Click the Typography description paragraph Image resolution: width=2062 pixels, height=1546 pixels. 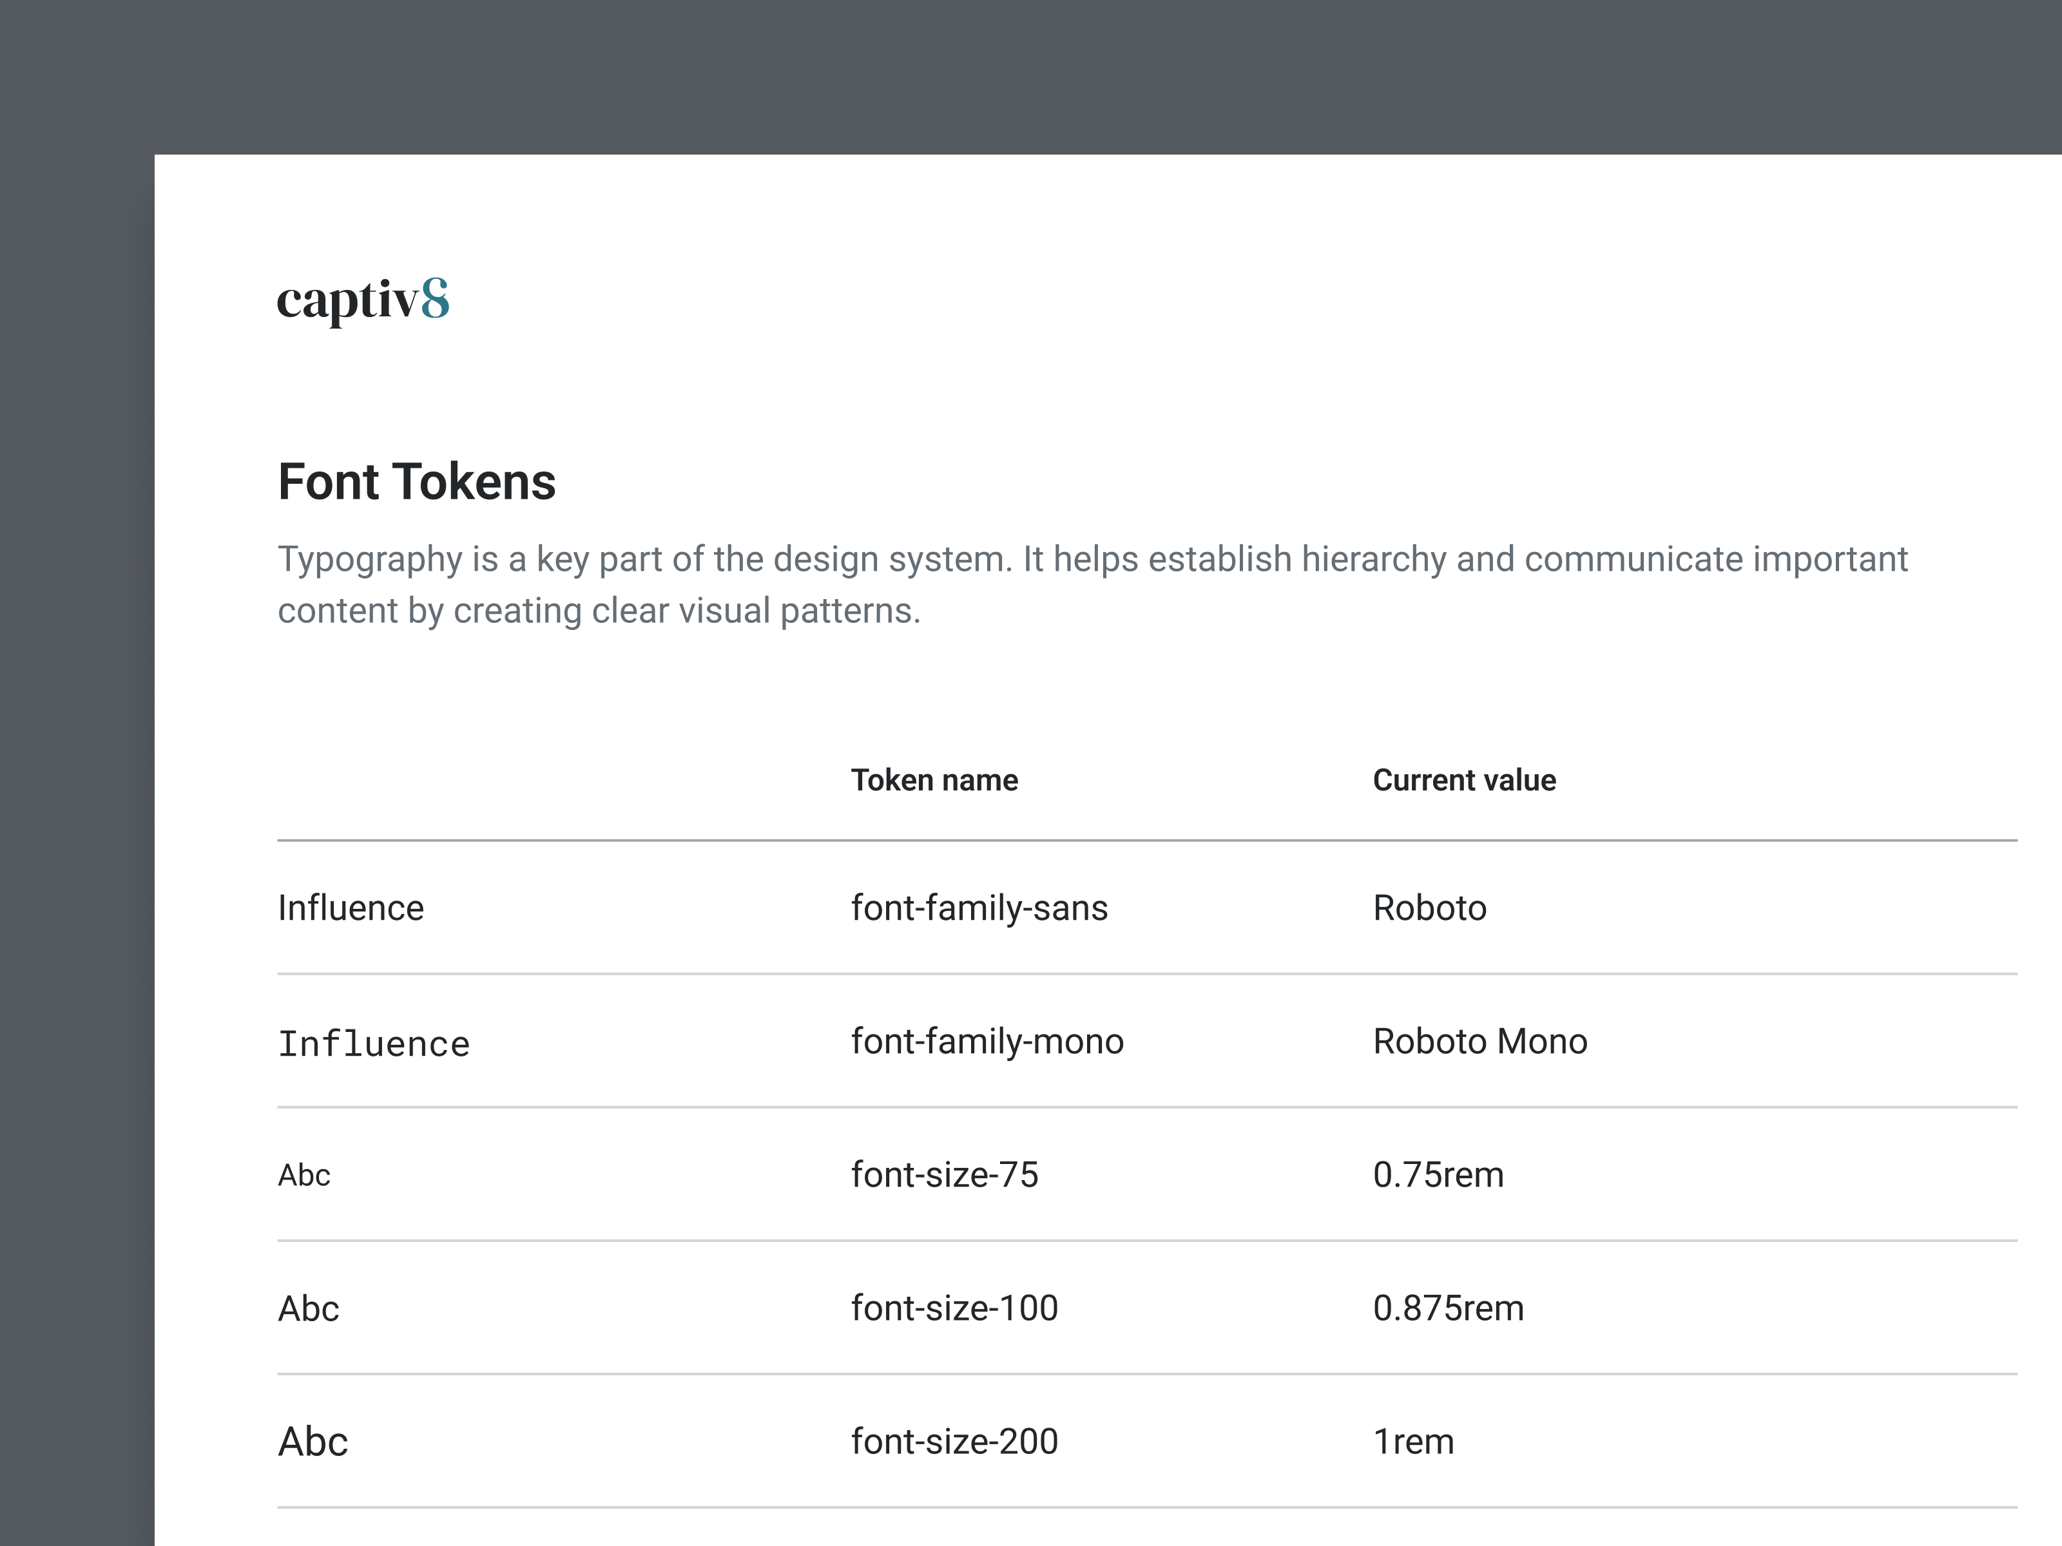[x=1091, y=584]
